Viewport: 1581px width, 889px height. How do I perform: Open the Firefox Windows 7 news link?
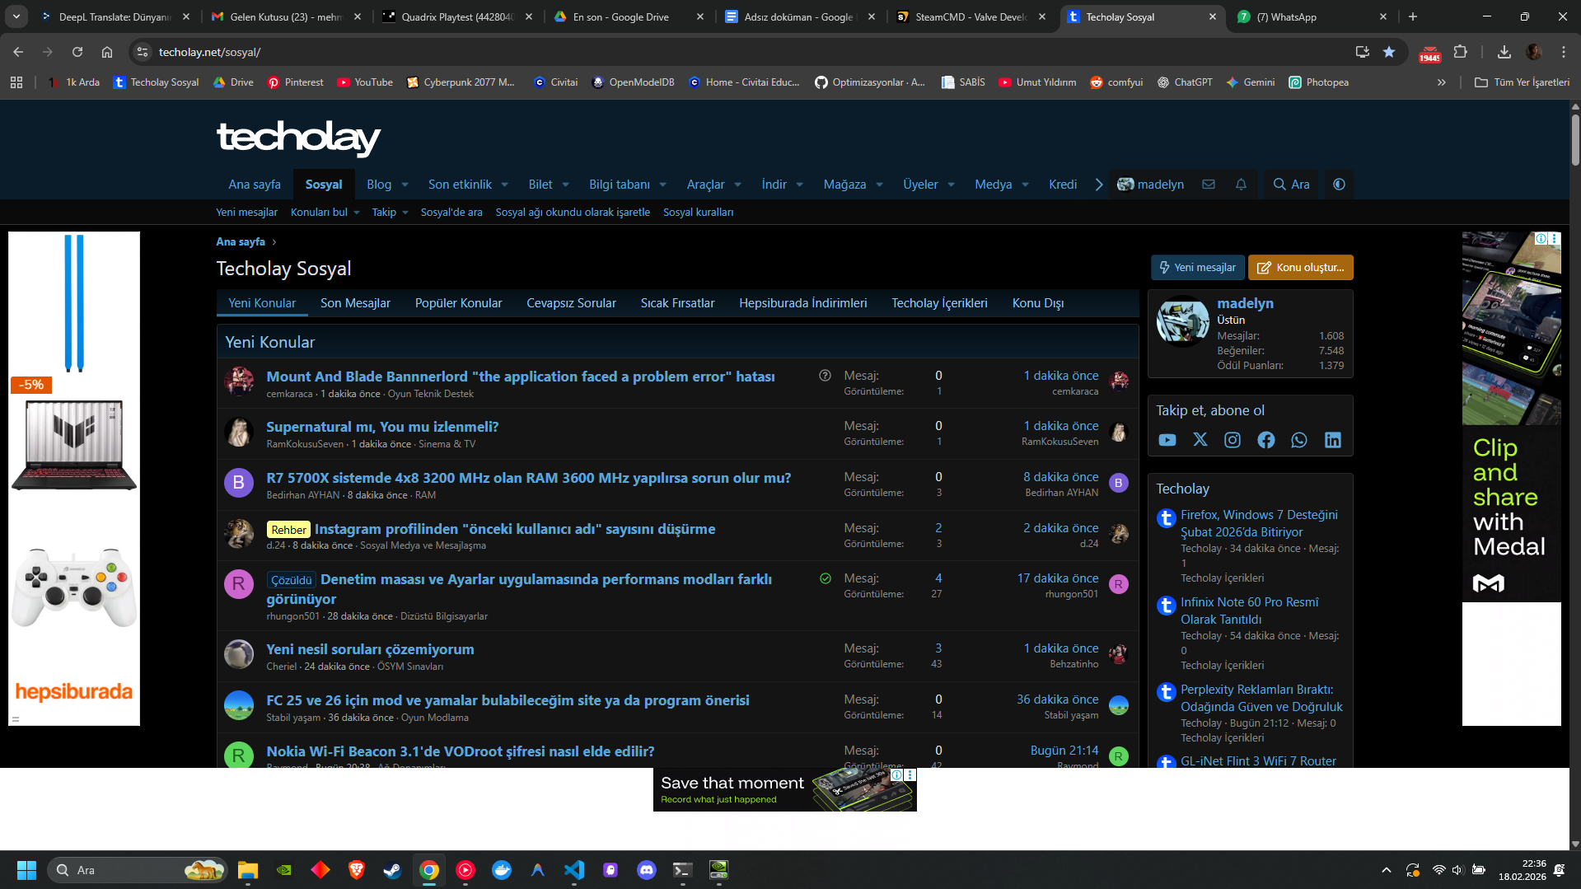(x=1259, y=523)
